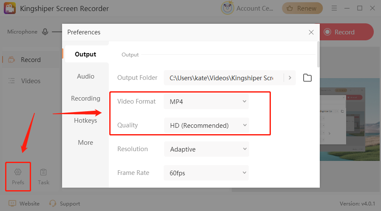381x211 pixels.
Task: Click the Account Ce... text label
Action: point(255,8)
